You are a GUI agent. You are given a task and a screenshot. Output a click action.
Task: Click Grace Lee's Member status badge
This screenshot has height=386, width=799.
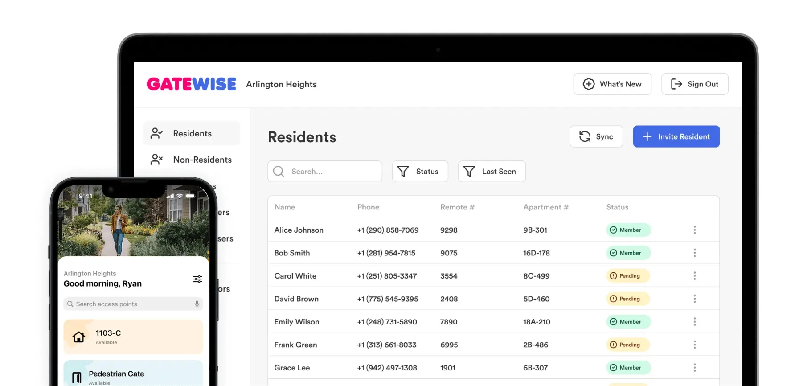tap(628, 368)
